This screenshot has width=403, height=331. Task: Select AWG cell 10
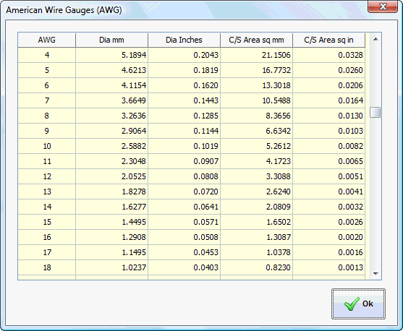(x=47, y=146)
